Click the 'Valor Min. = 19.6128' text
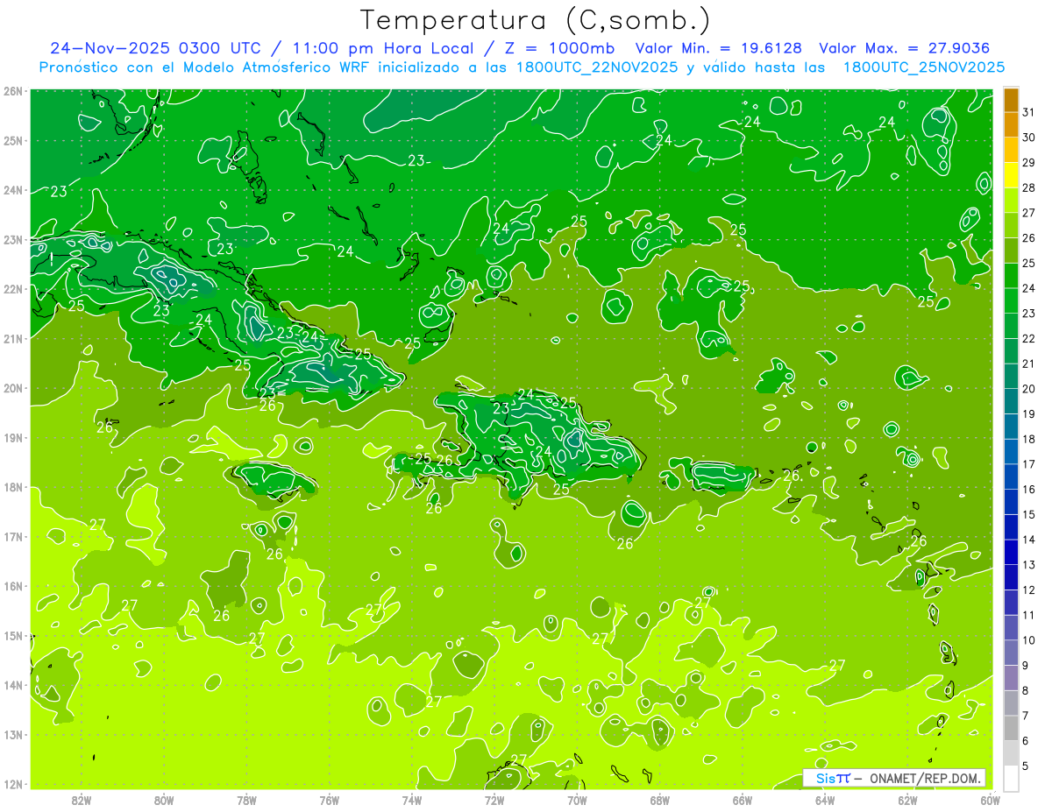 pos(719,48)
